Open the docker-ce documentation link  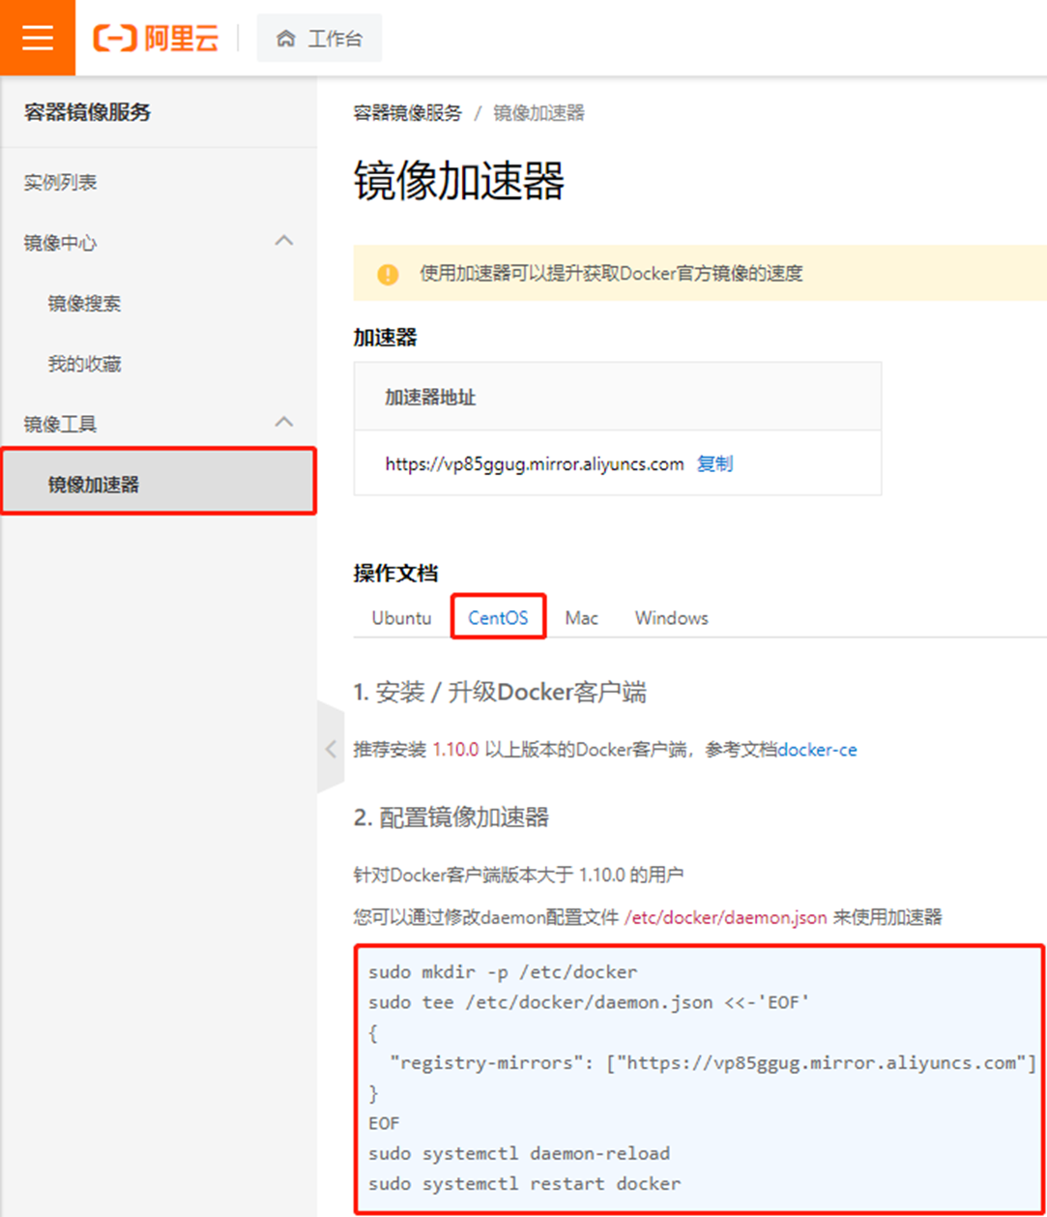click(x=817, y=750)
